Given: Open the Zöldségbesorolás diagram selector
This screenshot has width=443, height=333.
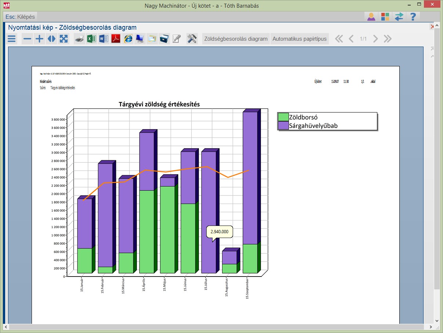Looking at the screenshot, I should [x=236, y=39].
